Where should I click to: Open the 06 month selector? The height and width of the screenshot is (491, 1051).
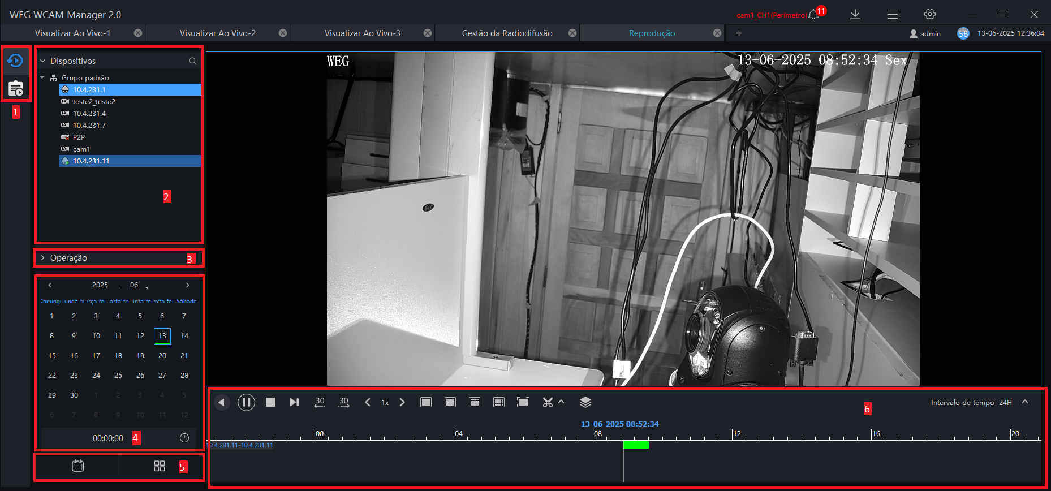(134, 285)
